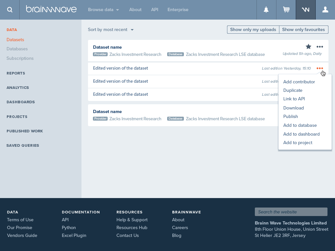
Task: Open Enterprise in top navigation
Action: click(178, 9)
